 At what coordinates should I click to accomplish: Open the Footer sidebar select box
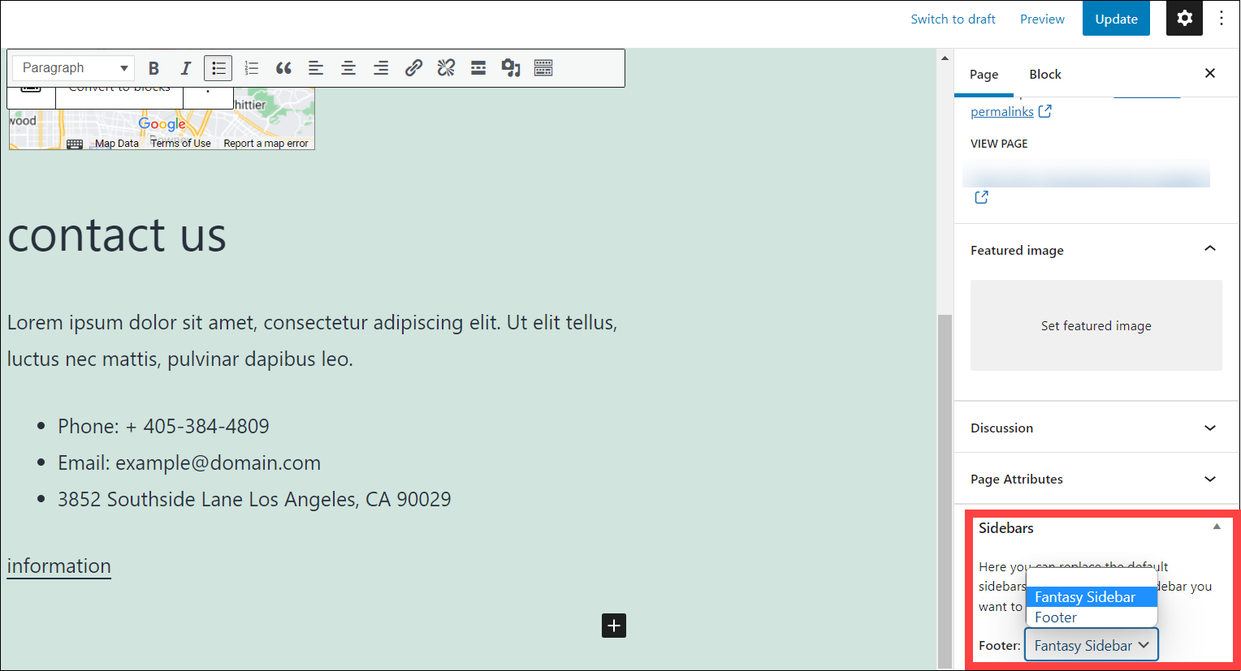(1092, 645)
